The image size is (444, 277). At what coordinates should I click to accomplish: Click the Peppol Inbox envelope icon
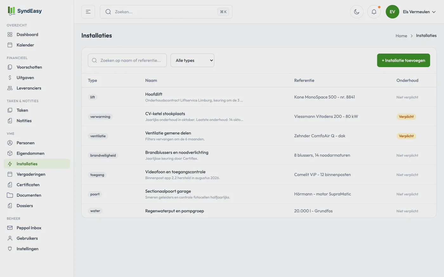click(10, 228)
